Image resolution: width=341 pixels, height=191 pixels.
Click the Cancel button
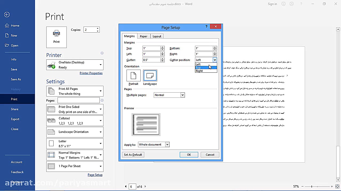coord(210,155)
